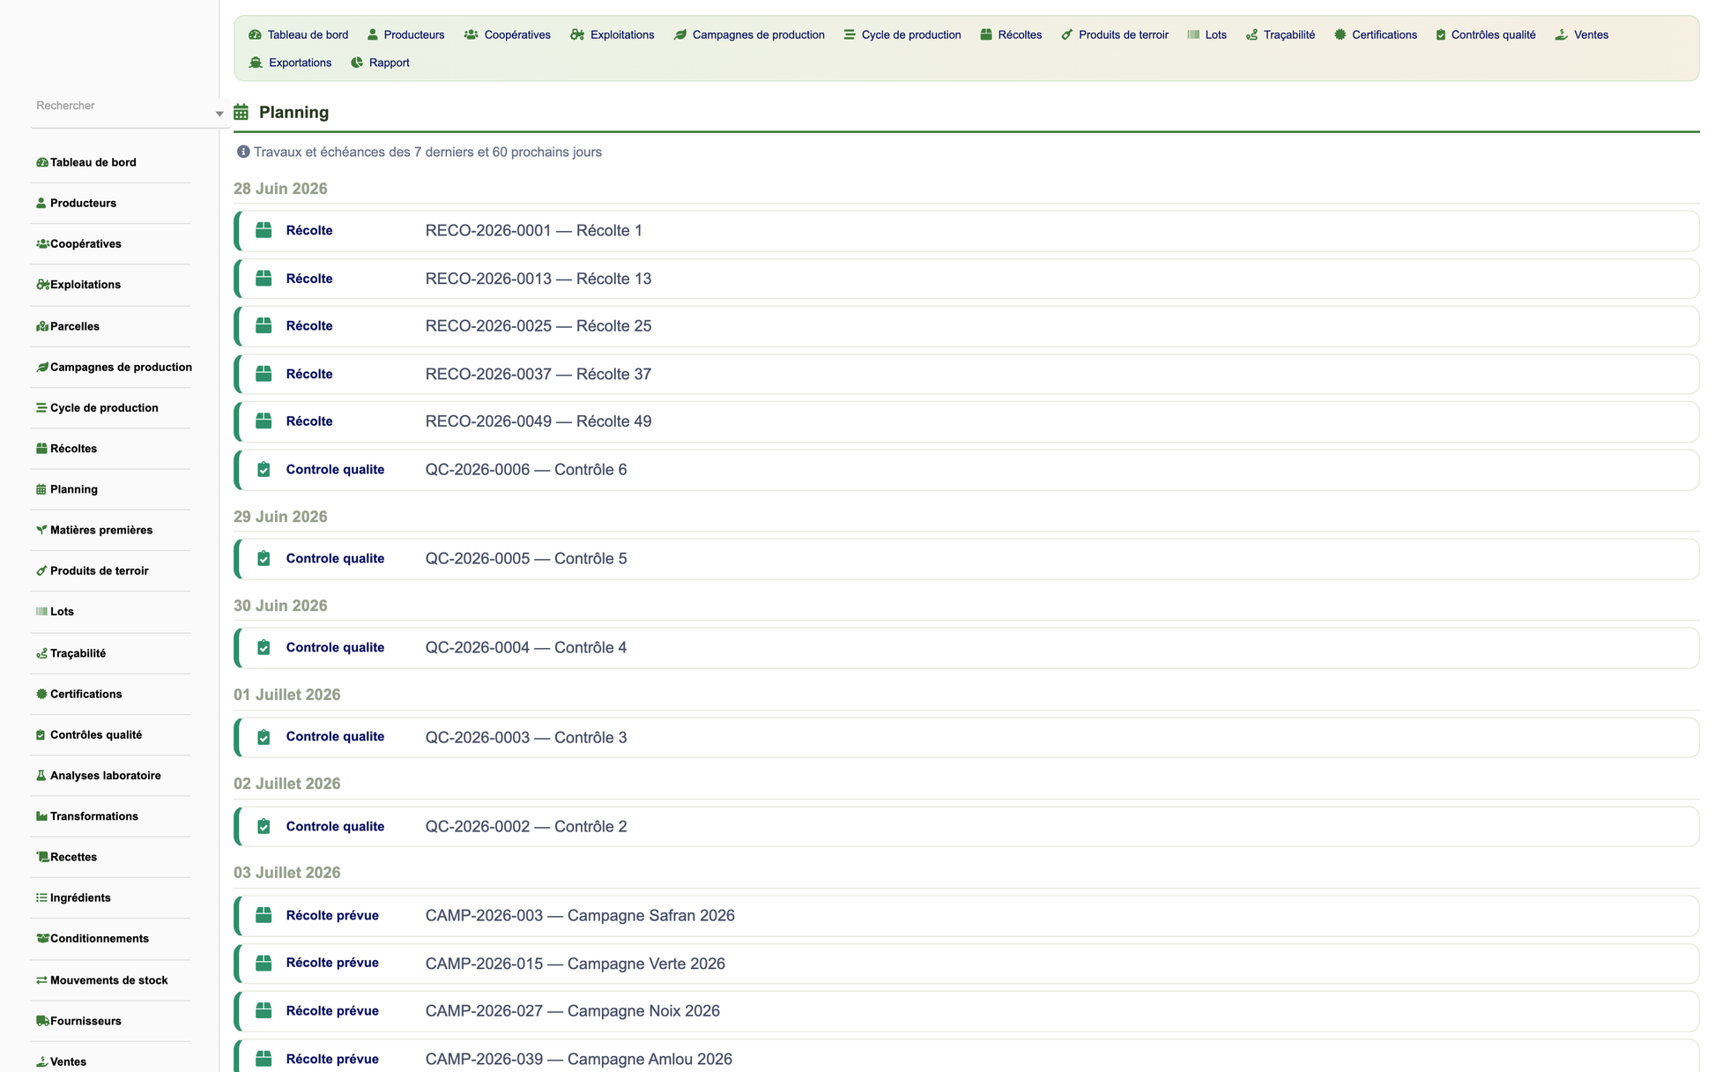Click the Contrôles qualité clipboard icon in top bar

coord(1441,35)
